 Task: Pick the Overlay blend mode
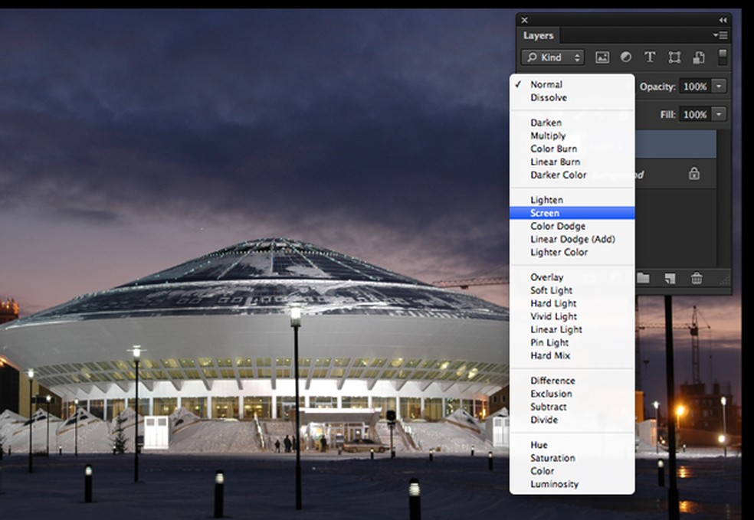[x=546, y=277]
